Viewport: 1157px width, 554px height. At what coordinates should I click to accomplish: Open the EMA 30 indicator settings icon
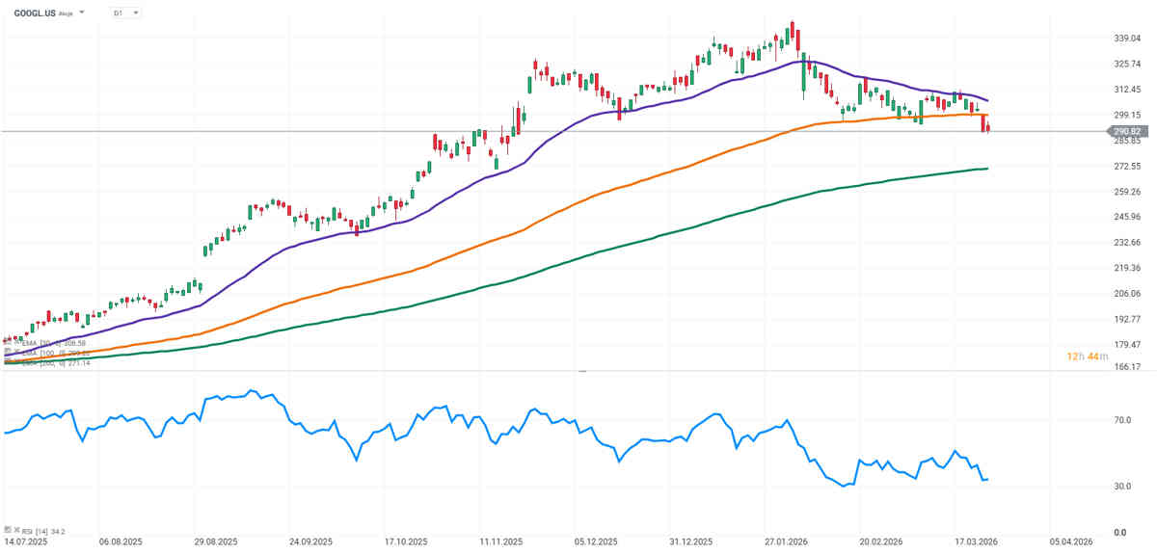tap(7, 343)
